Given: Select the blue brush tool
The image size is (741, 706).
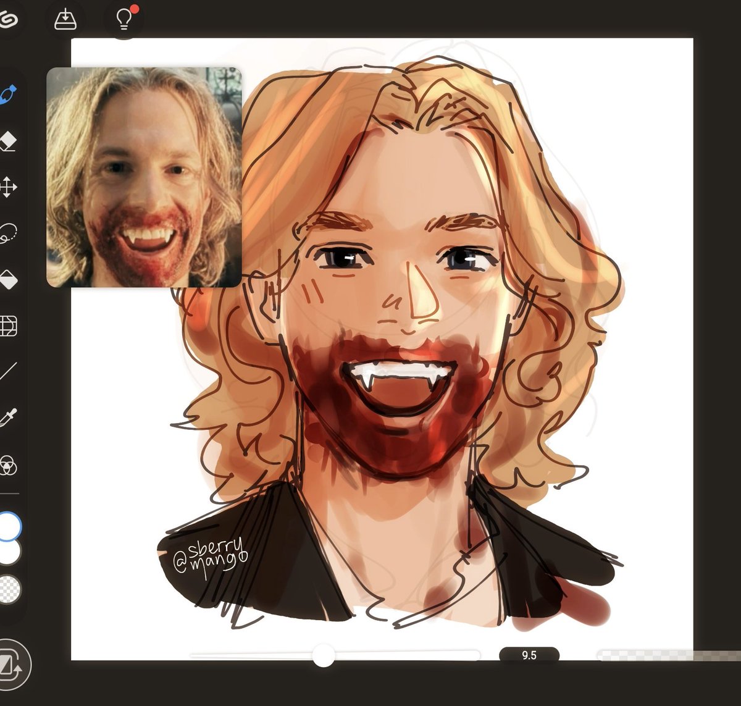Looking at the screenshot, I should [8, 95].
